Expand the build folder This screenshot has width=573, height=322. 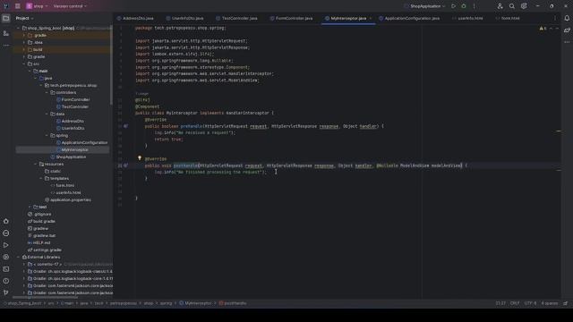(x=24, y=50)
